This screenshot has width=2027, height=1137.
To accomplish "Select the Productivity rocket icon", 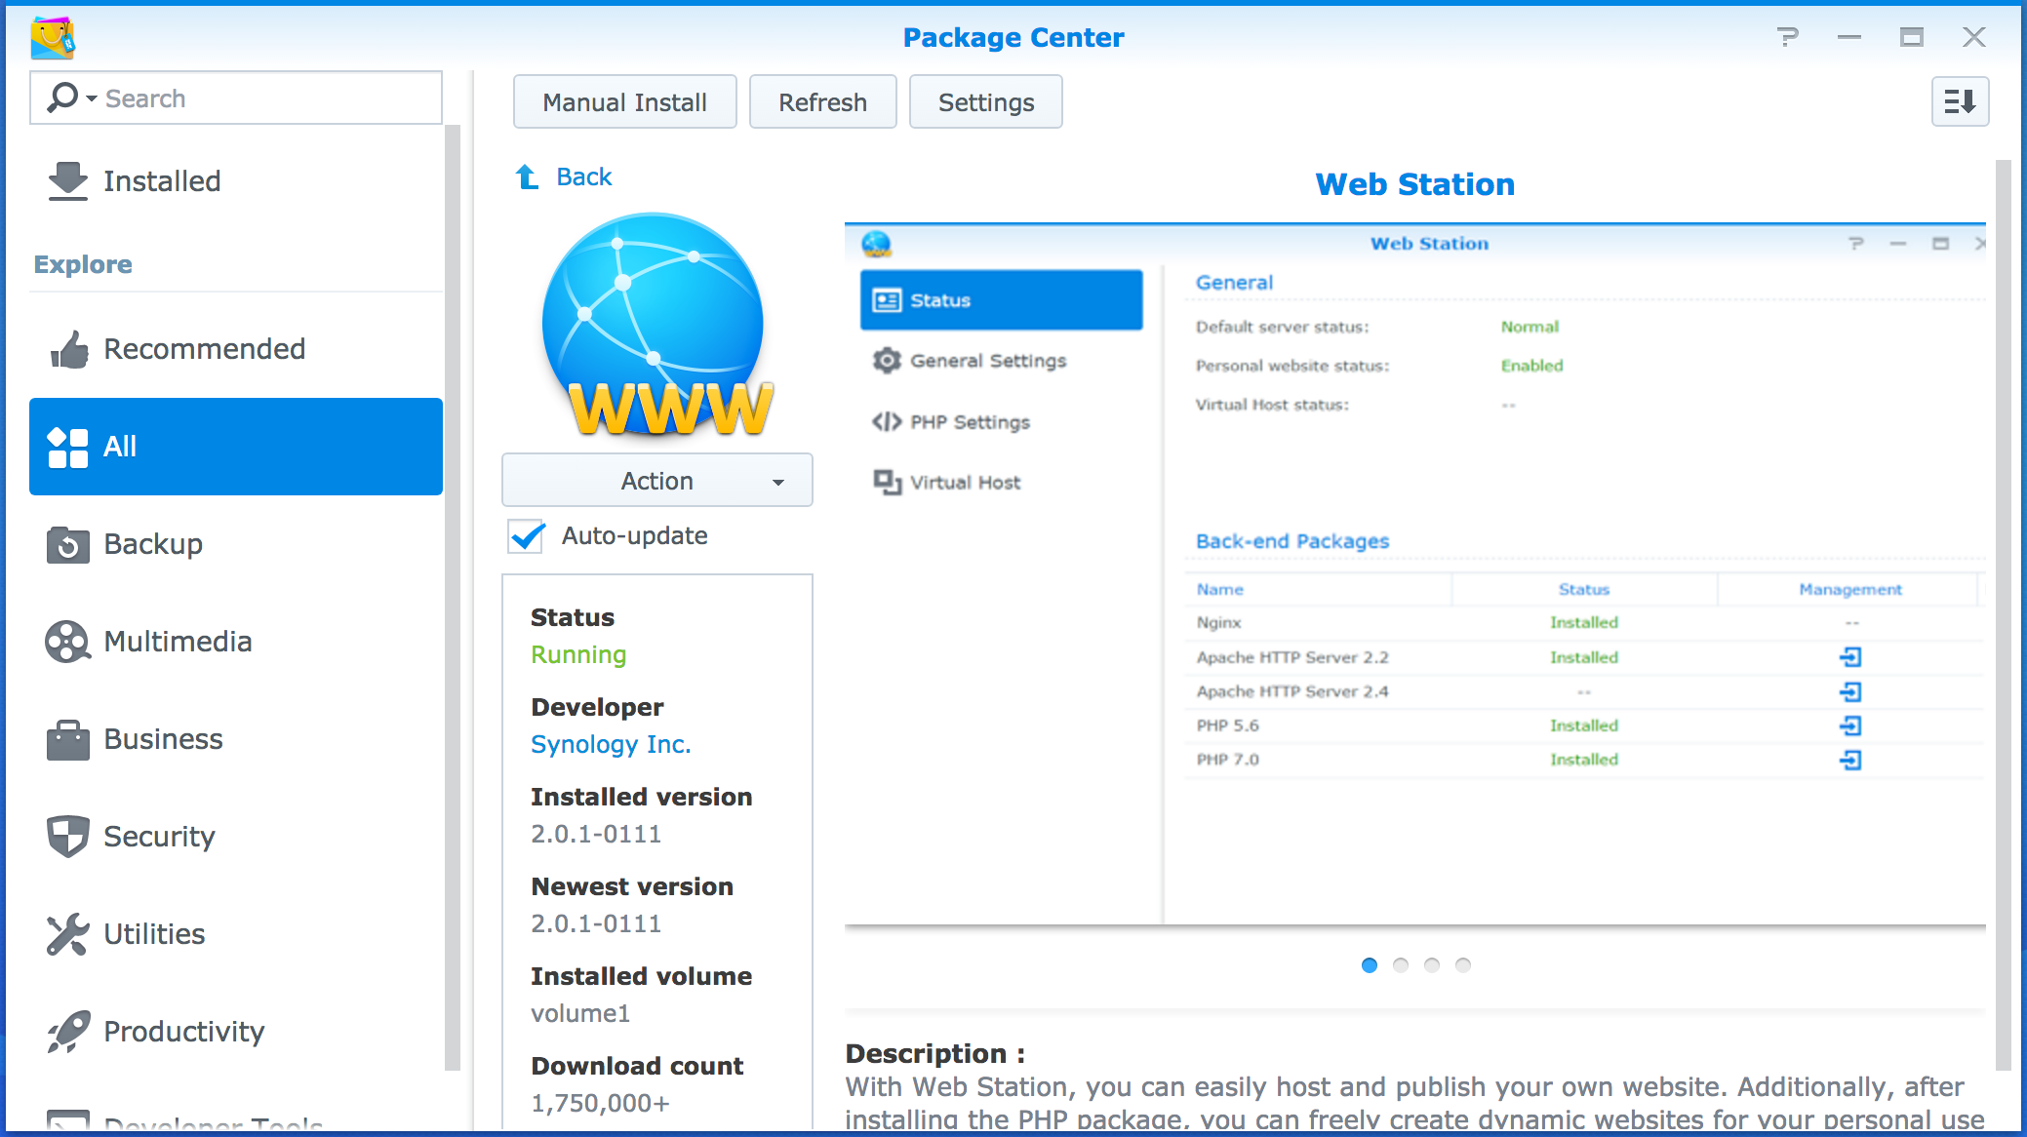I will coord(67,1032).
